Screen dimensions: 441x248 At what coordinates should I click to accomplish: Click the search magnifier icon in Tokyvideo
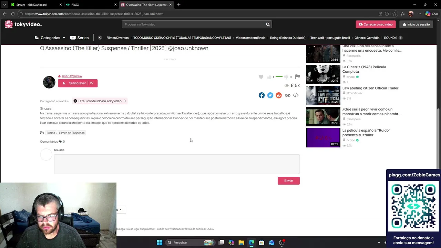click(x=268, y=24)
